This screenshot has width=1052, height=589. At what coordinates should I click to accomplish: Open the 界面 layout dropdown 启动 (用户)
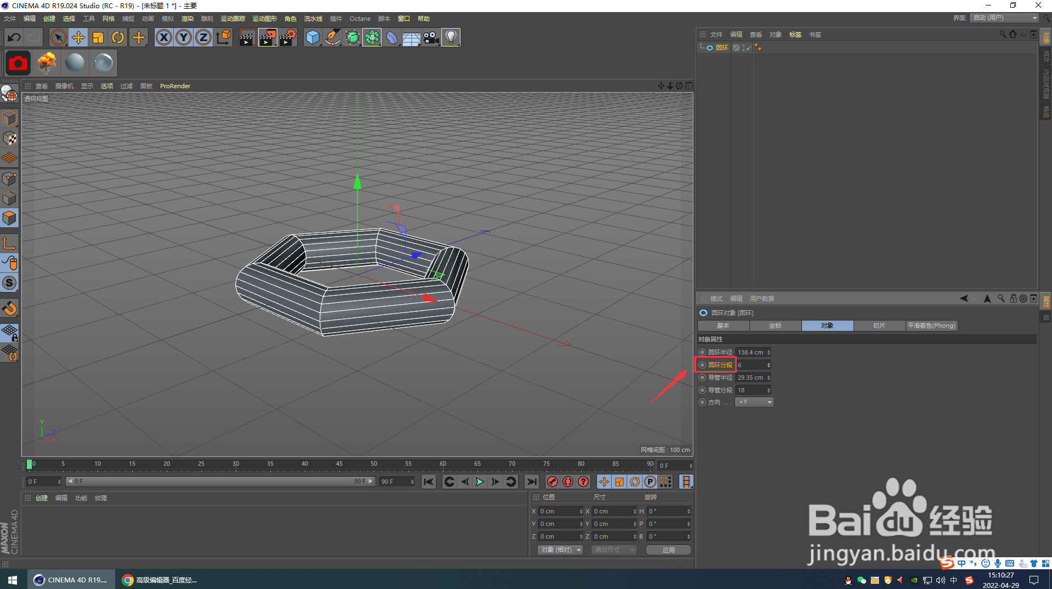click(1004, 18)
